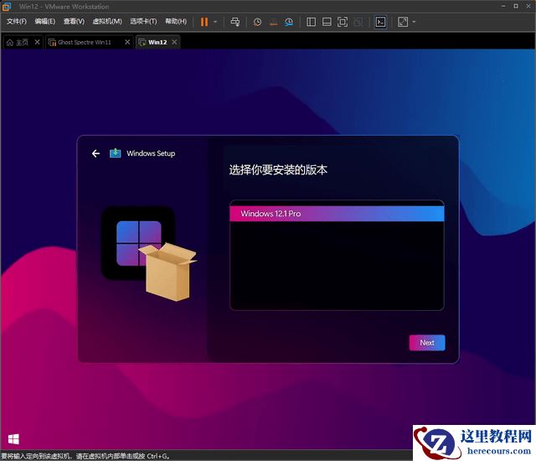Open the 编辑(E) menu
536x461 pixels.
pos(44,21)
